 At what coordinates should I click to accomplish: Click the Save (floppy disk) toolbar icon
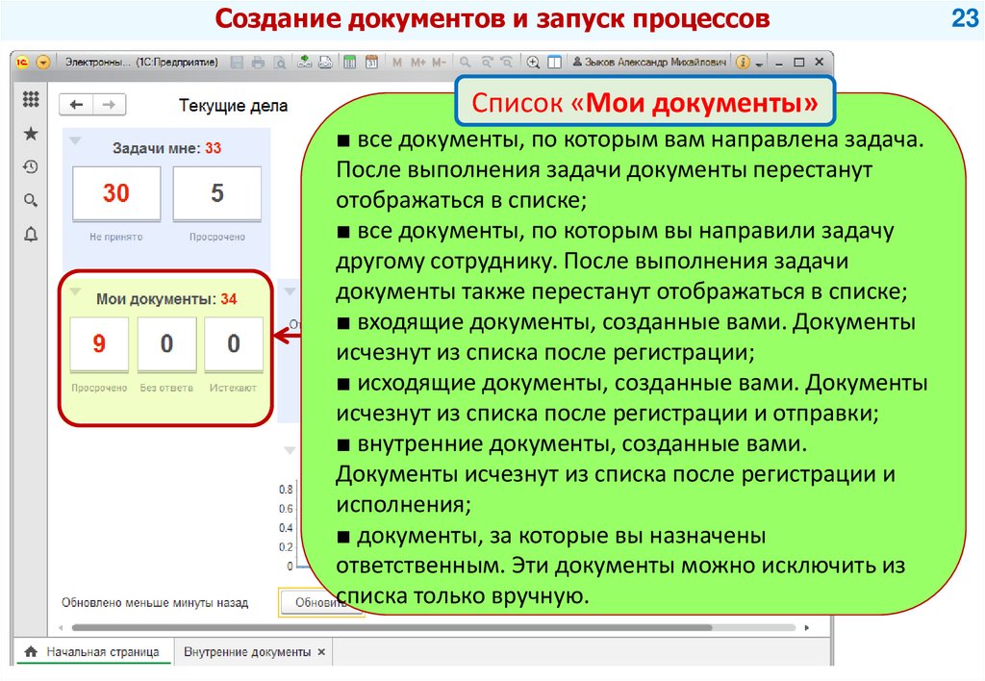click(237, 63)
